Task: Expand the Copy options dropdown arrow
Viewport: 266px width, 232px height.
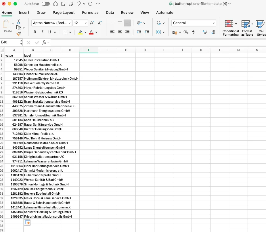Action: click(24, 28)
